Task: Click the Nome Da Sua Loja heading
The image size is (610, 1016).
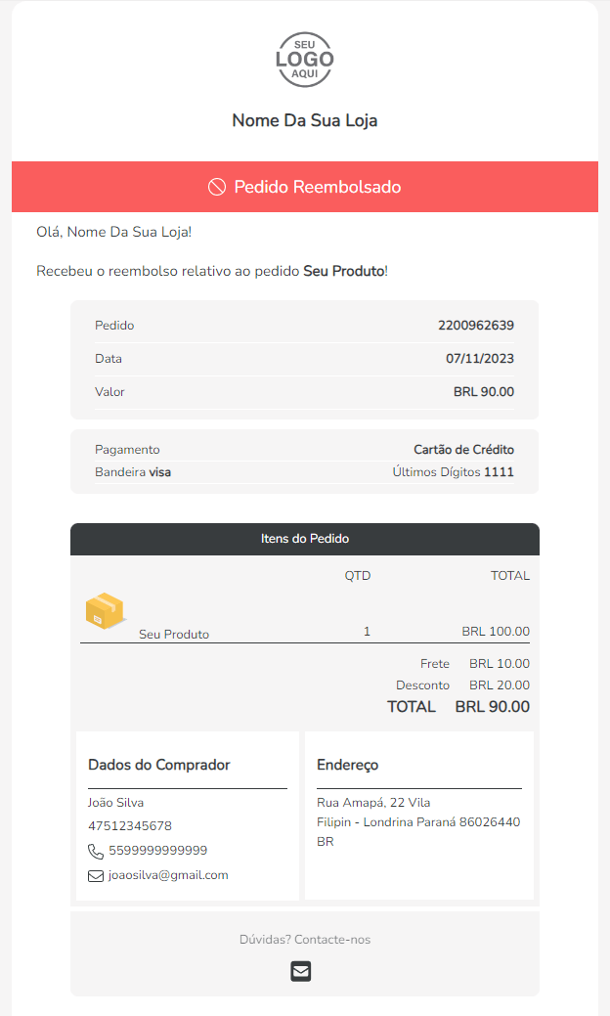Action: pyautogui.click(x=305, y=121)
